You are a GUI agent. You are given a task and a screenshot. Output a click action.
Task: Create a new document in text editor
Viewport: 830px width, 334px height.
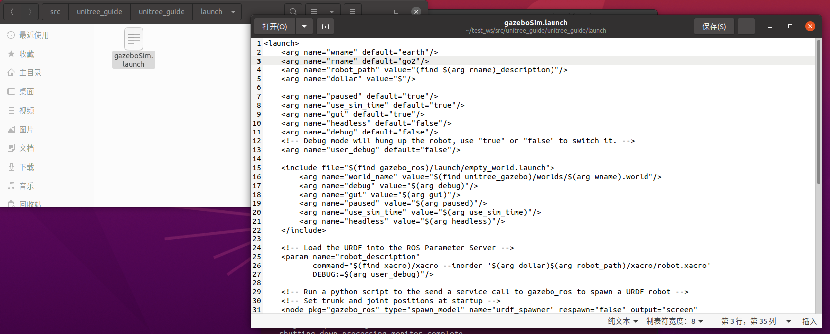325,27
